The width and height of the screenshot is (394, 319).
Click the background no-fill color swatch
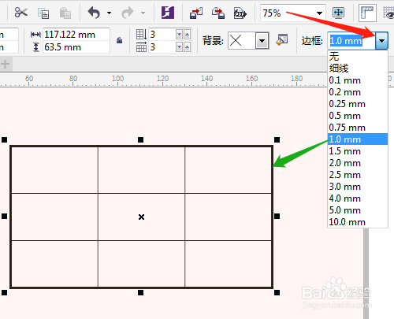pos(242,41)
